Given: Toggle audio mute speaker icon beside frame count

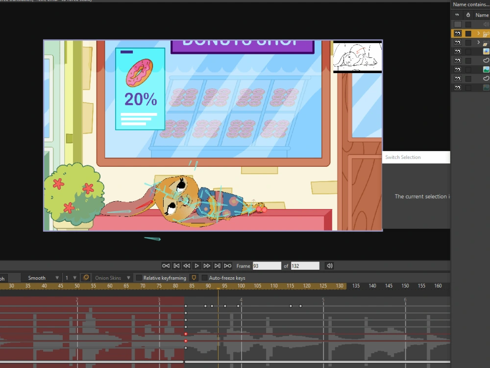Looking at the screenshot, I should coord(330,265).
